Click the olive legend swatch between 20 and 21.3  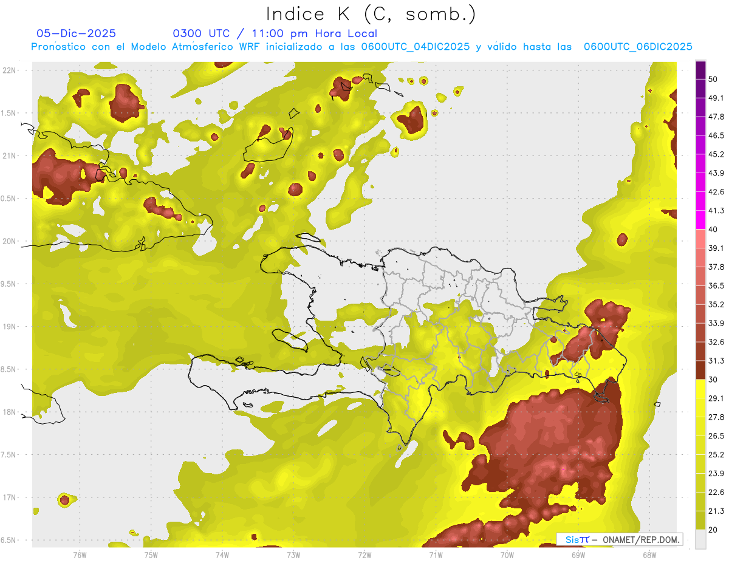700,520
